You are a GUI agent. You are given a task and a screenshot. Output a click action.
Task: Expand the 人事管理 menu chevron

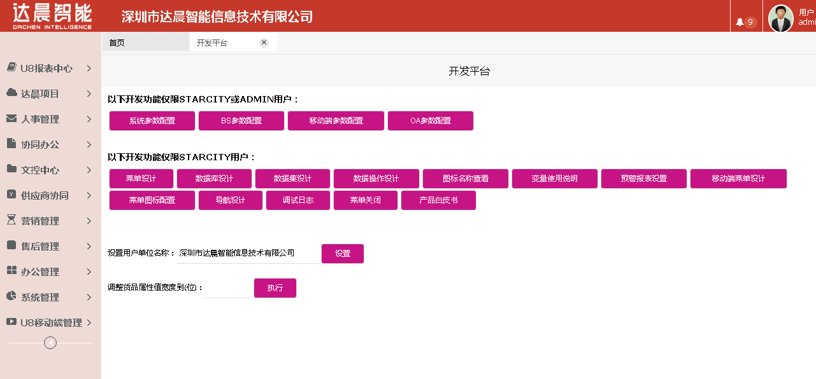point(89,119)
